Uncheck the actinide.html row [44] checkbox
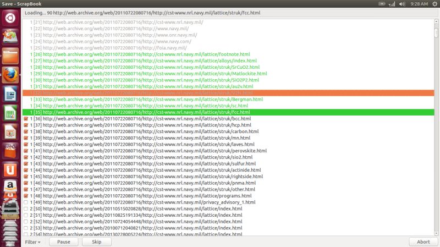 (x=26, y=170)
